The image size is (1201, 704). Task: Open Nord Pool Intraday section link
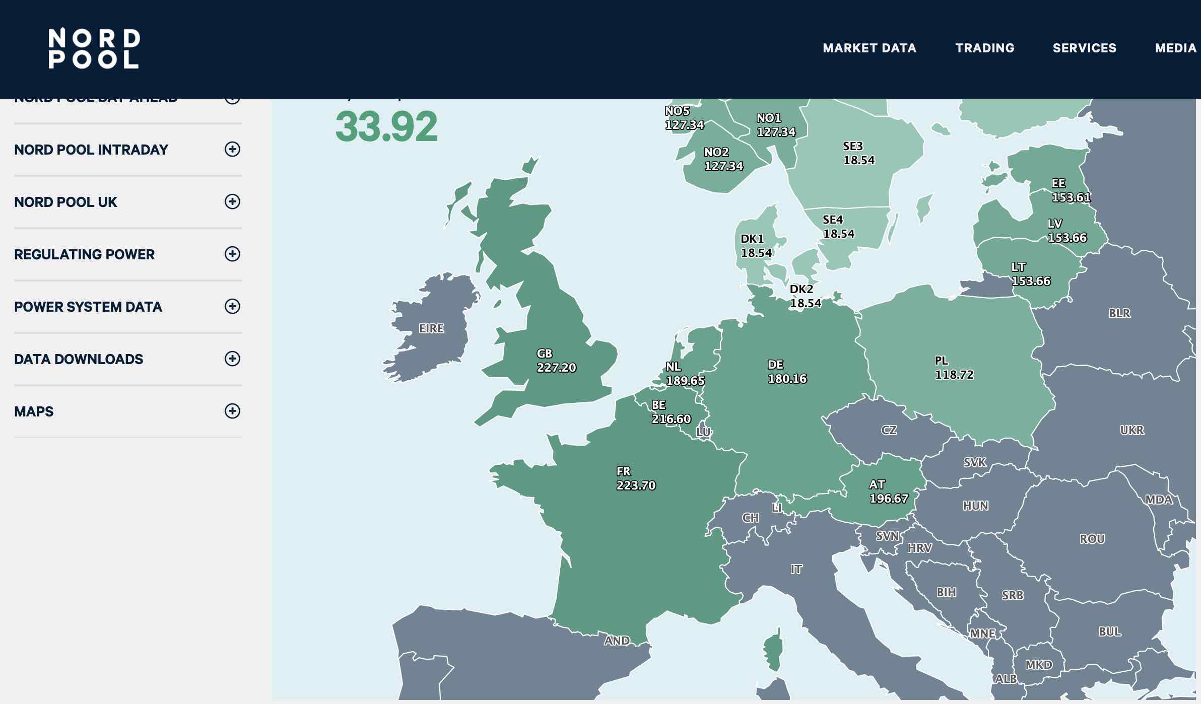(x=91, y=150)
